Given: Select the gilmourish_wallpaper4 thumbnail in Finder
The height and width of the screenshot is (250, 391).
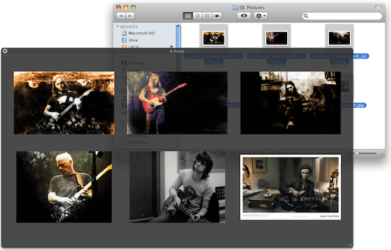Looking at the screenshot, I should [339, 38].
